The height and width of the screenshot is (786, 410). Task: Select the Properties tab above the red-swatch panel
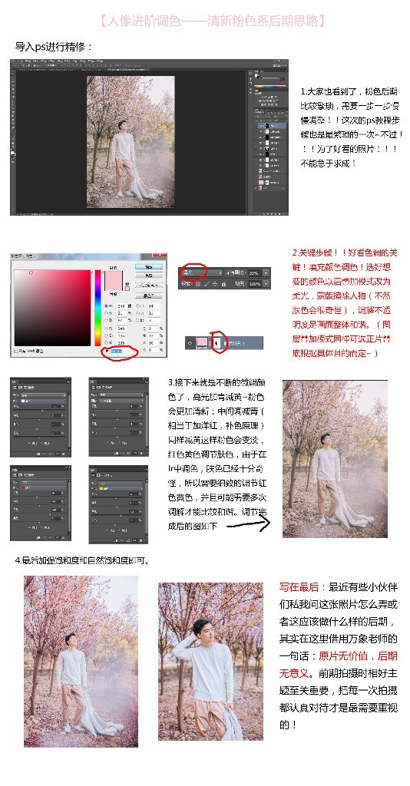click(14, 470)
